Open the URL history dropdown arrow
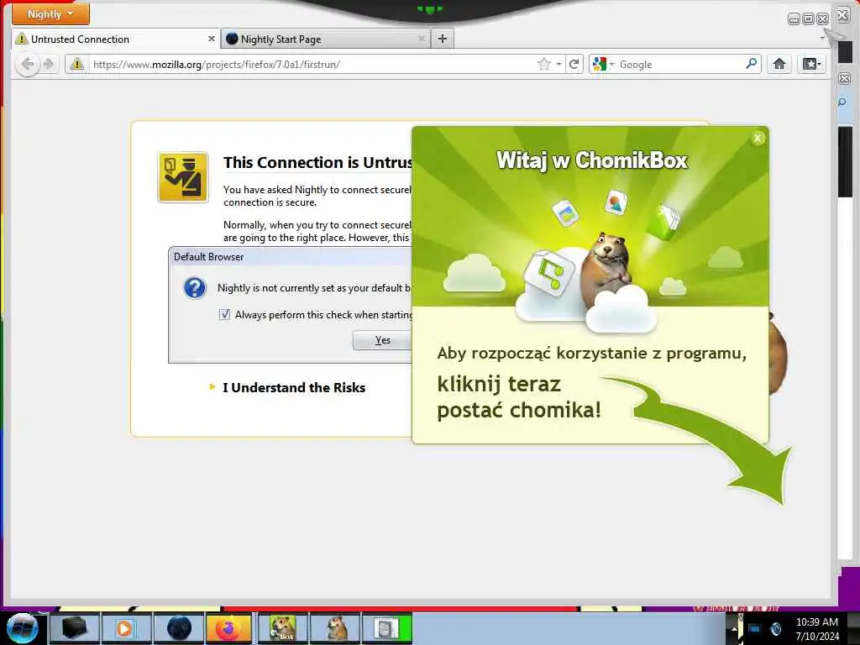Viewport: 860px width, 645px height. (558, 64)
